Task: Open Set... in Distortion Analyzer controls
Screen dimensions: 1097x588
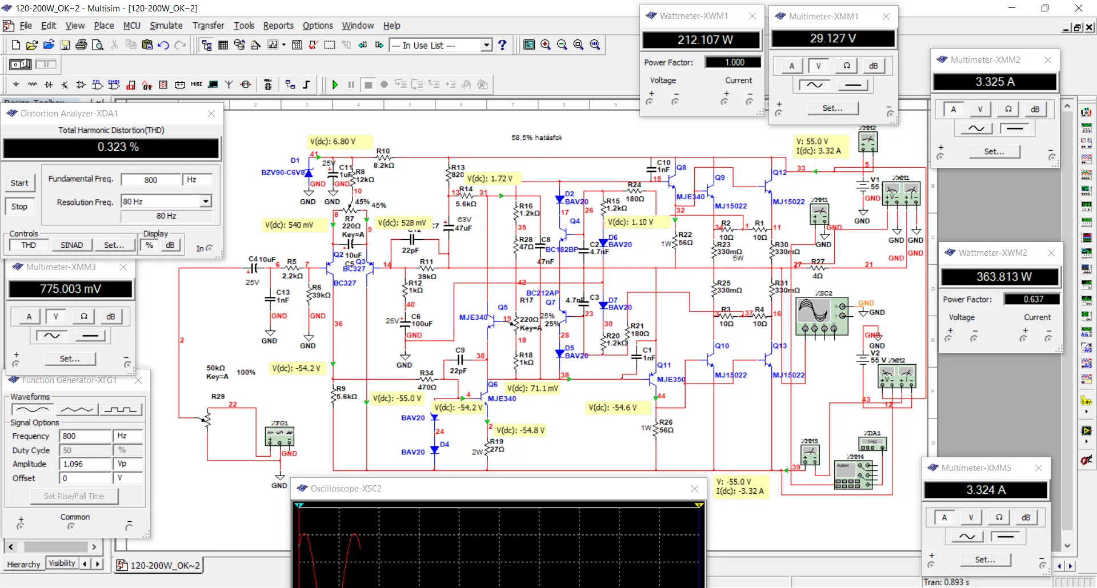Action: (x=114, y=245)
